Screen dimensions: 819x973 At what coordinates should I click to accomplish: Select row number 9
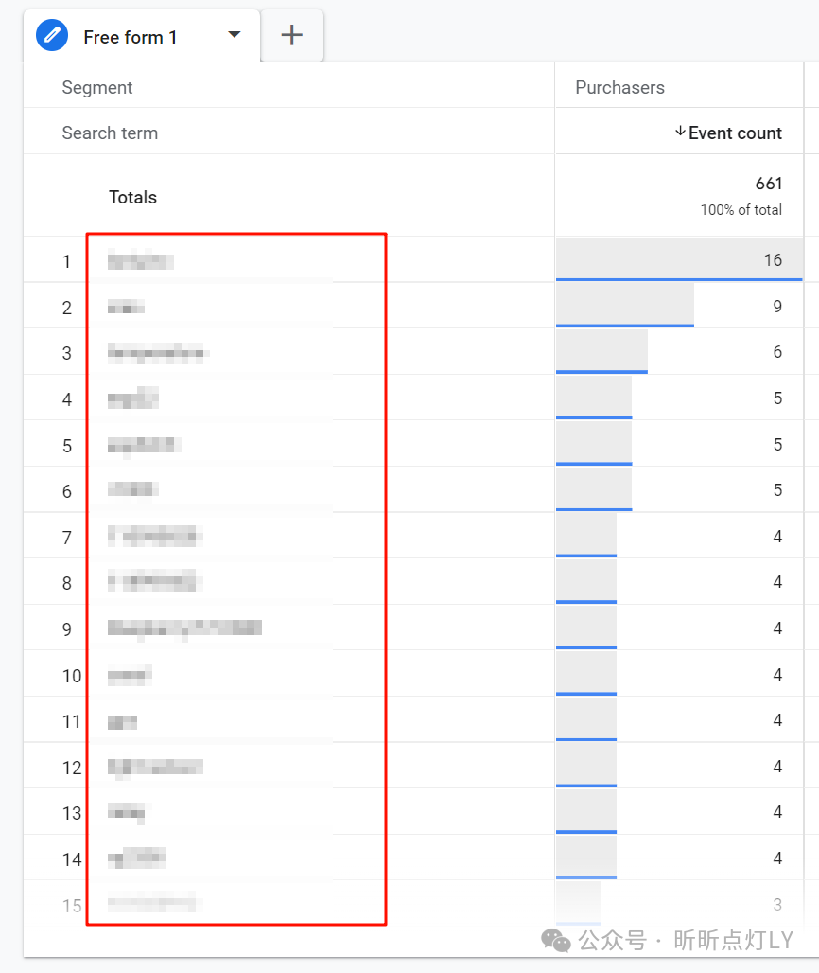tap(66, 629)
